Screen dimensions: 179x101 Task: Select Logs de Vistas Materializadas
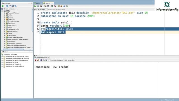click(18, 39)
